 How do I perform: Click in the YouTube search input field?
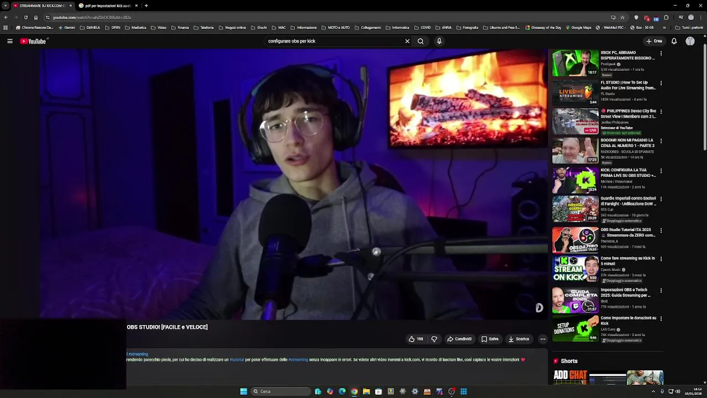point(334,41)
